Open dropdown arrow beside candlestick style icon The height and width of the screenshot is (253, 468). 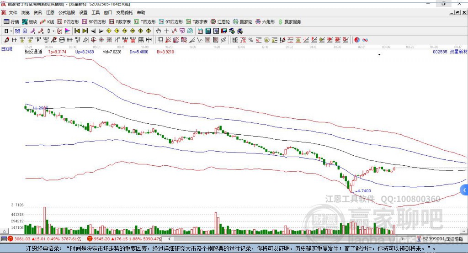[53, 31]
